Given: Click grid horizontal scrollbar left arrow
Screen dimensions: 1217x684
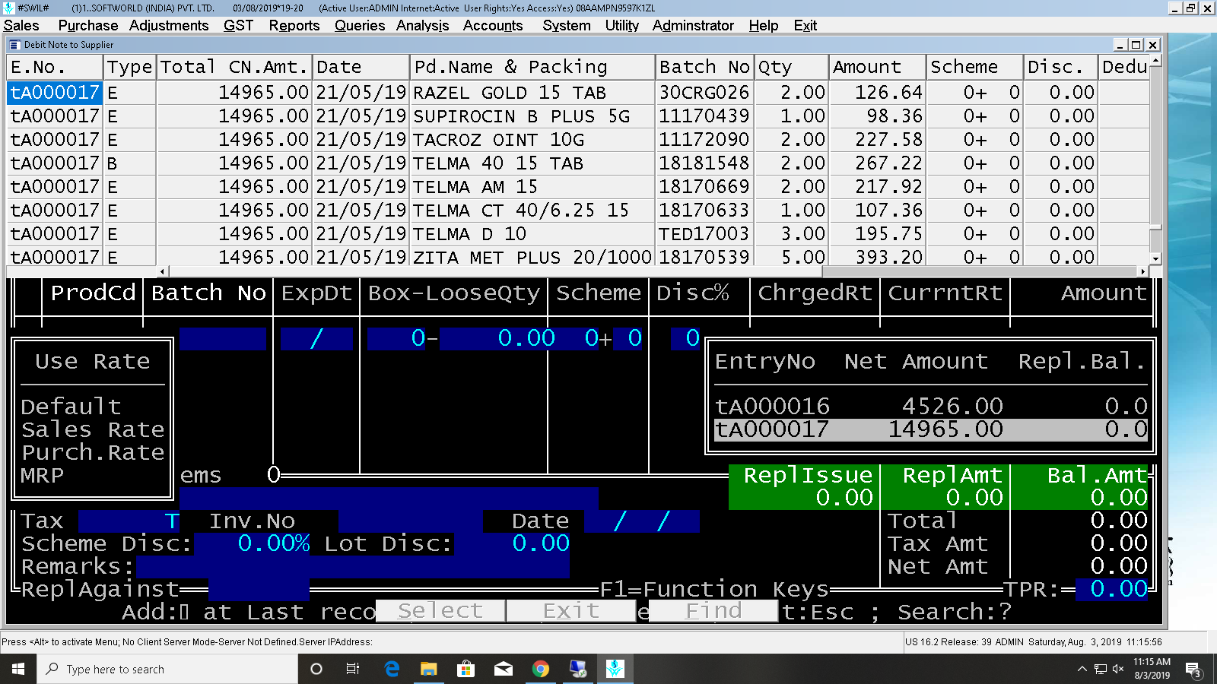Looking at the screenshot, I should (162, 271).
